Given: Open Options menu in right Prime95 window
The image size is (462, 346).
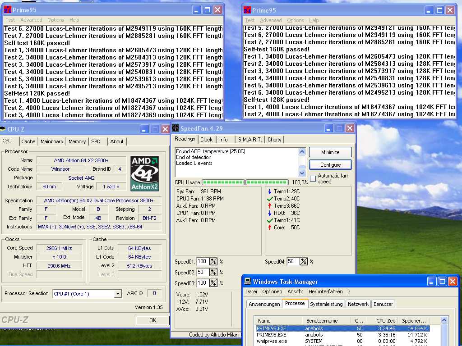Looking at the screenshot, I should 295,20.
